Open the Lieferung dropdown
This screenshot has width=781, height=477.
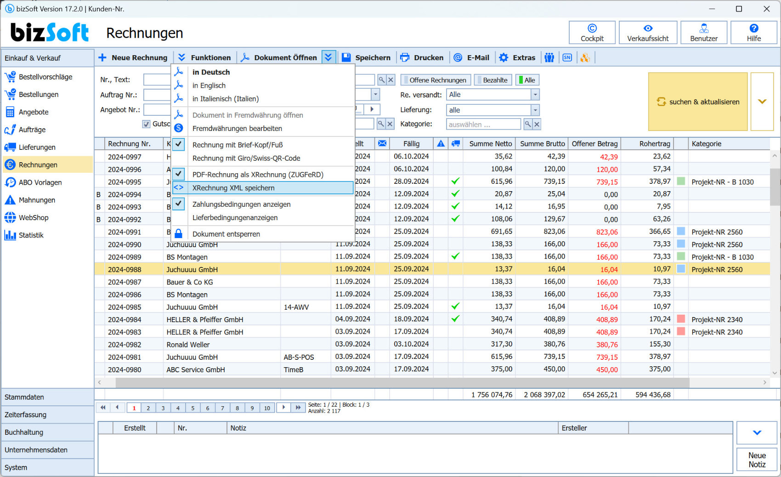[x=535, y=110]
